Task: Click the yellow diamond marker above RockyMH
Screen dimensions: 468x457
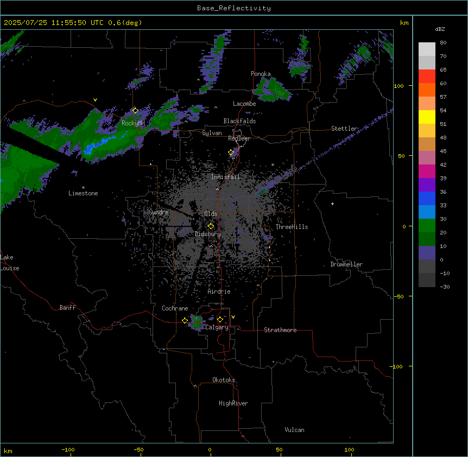Action: 135,111
